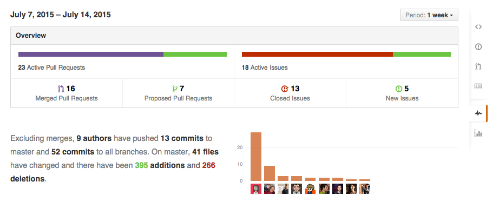
Task: Click the green proposed pull request icon
Action: [x=175, y=89]
